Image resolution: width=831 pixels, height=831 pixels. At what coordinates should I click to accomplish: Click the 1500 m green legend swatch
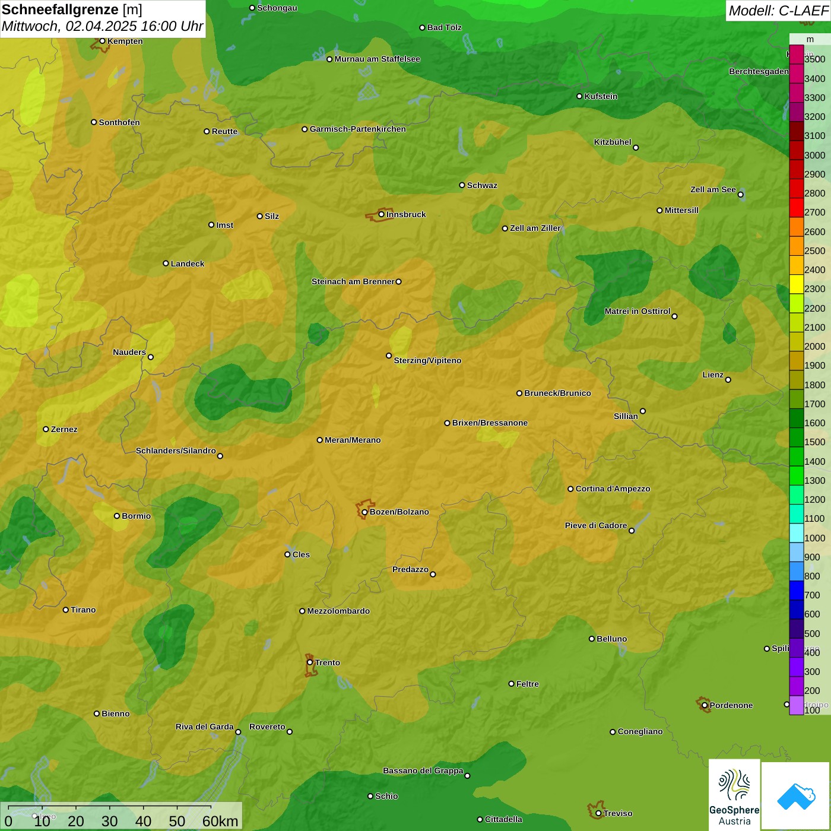[796, 437]
